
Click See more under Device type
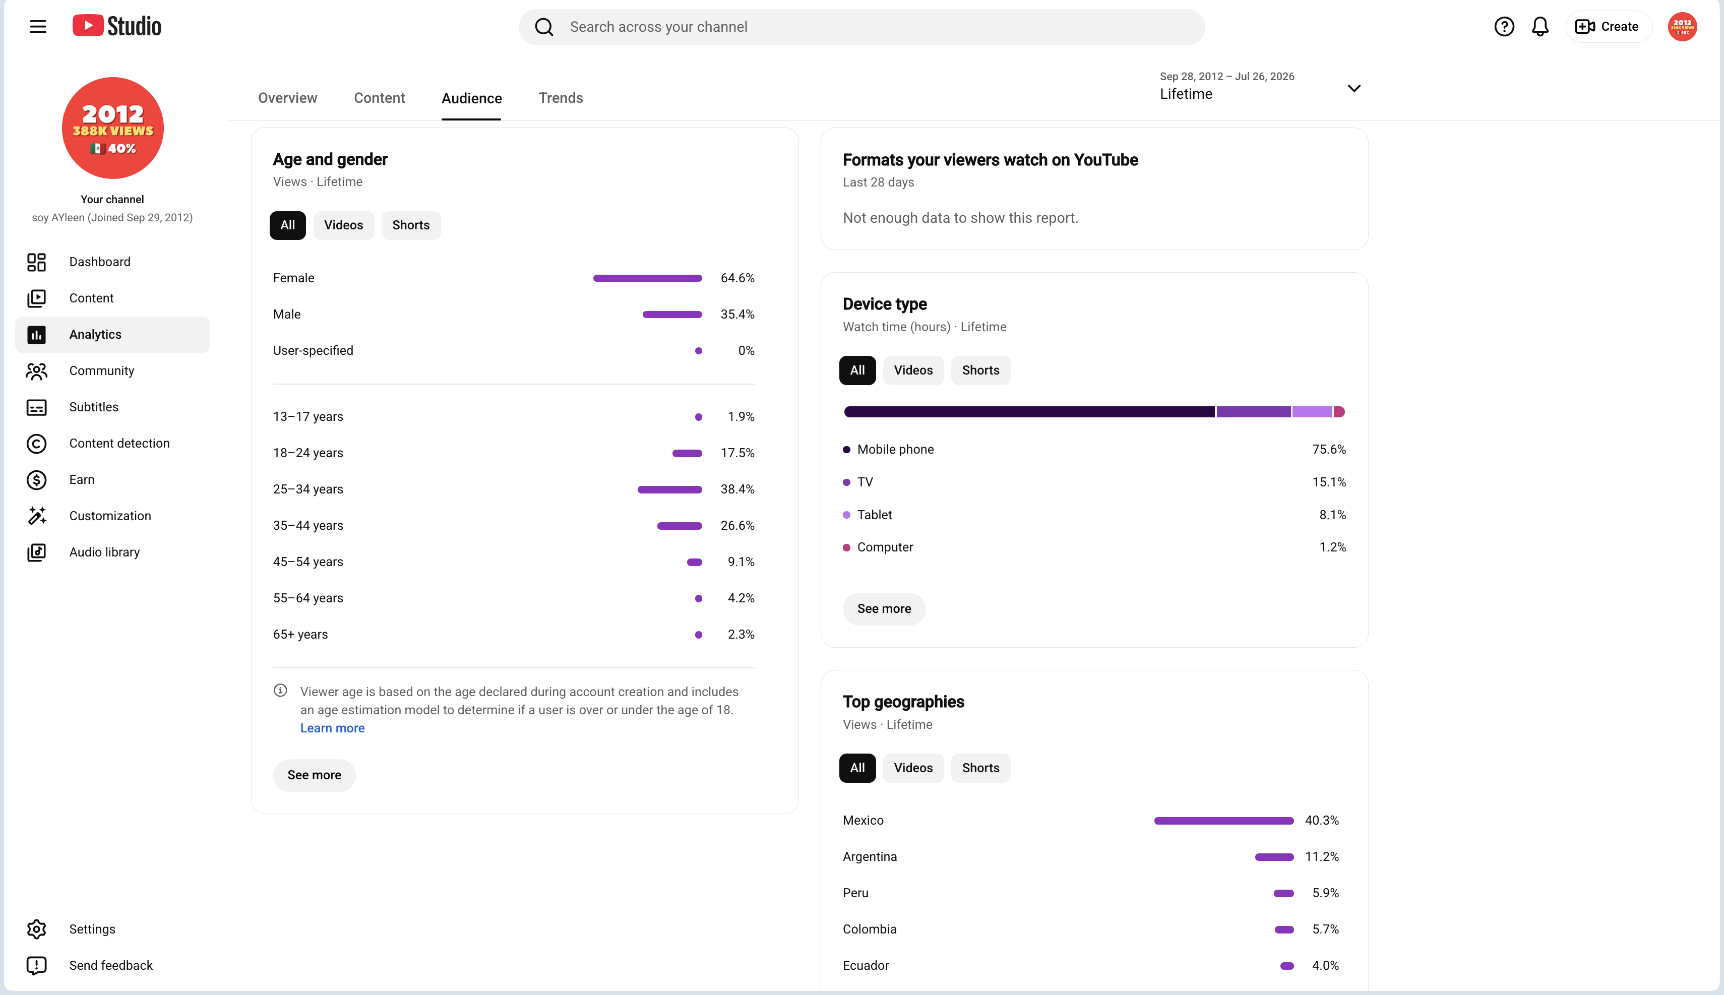(884, 609)
